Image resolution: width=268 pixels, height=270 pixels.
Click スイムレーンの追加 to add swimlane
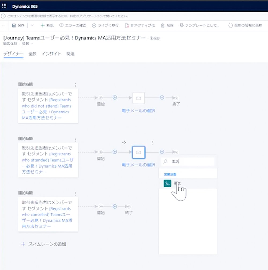coord(44,244)
